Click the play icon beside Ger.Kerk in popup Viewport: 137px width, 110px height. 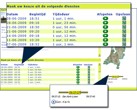point(53,102)
